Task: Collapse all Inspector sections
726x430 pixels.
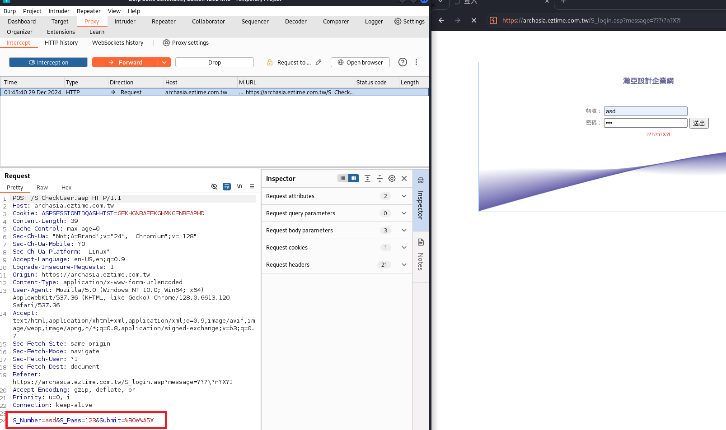Action: tap(379, 178)
